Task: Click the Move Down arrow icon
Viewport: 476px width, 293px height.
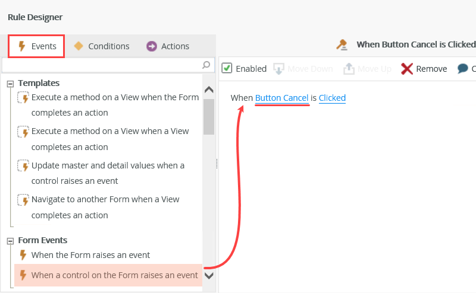Action: pyautogui.click(x=278, y=69)
